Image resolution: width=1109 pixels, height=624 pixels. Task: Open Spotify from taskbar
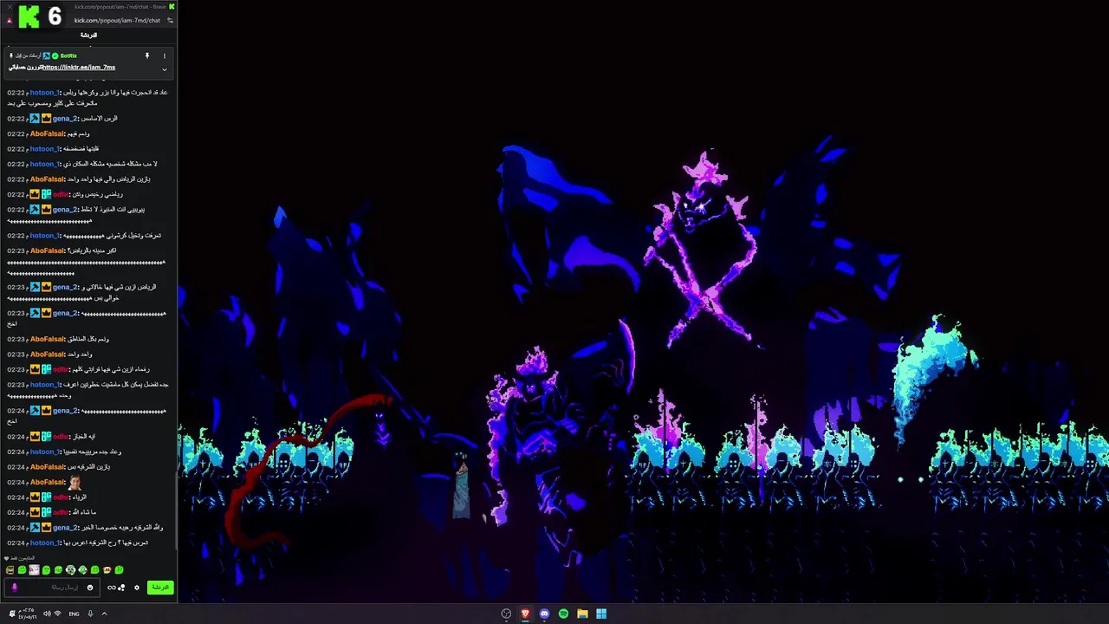click(563, 614)
